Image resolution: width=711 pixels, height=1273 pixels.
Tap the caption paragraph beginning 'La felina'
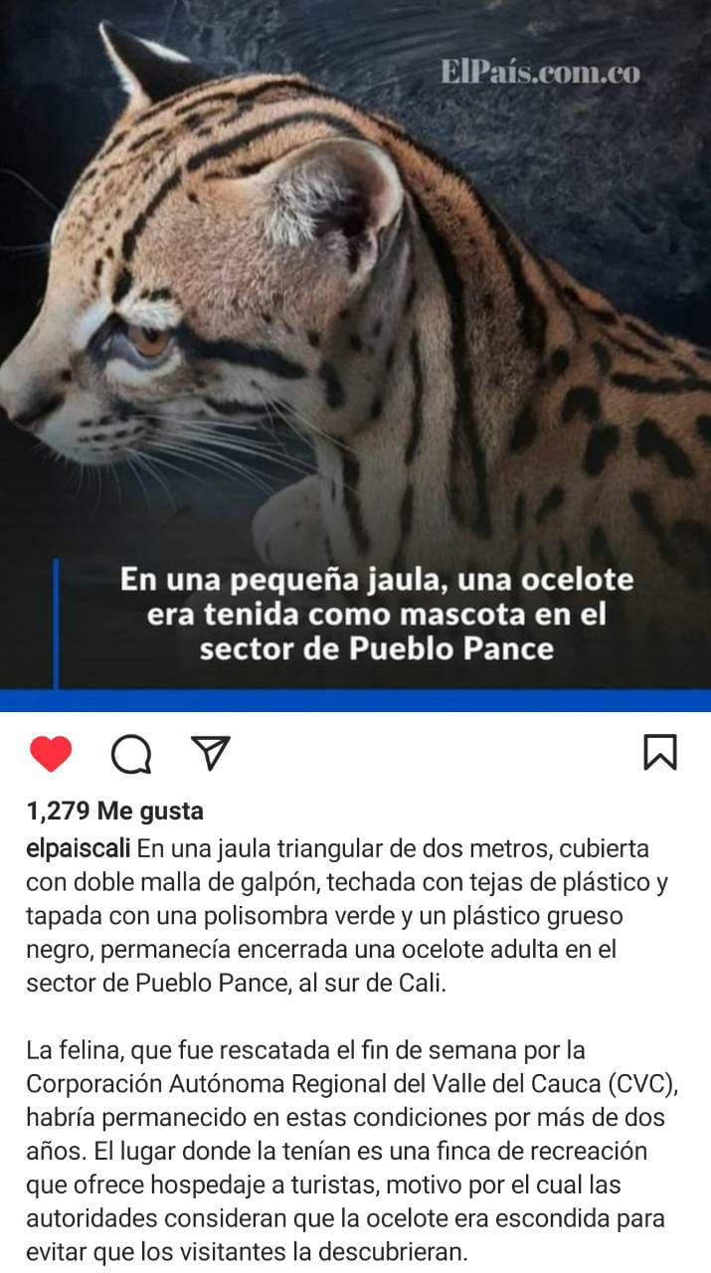pyautogui.click(x=347, y=1151)
